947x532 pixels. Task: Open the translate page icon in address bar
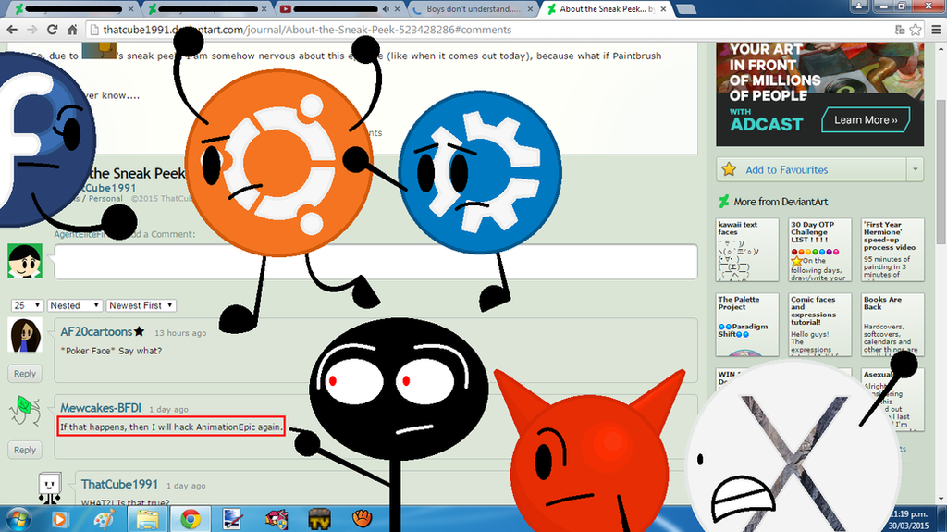click(899, 30)
